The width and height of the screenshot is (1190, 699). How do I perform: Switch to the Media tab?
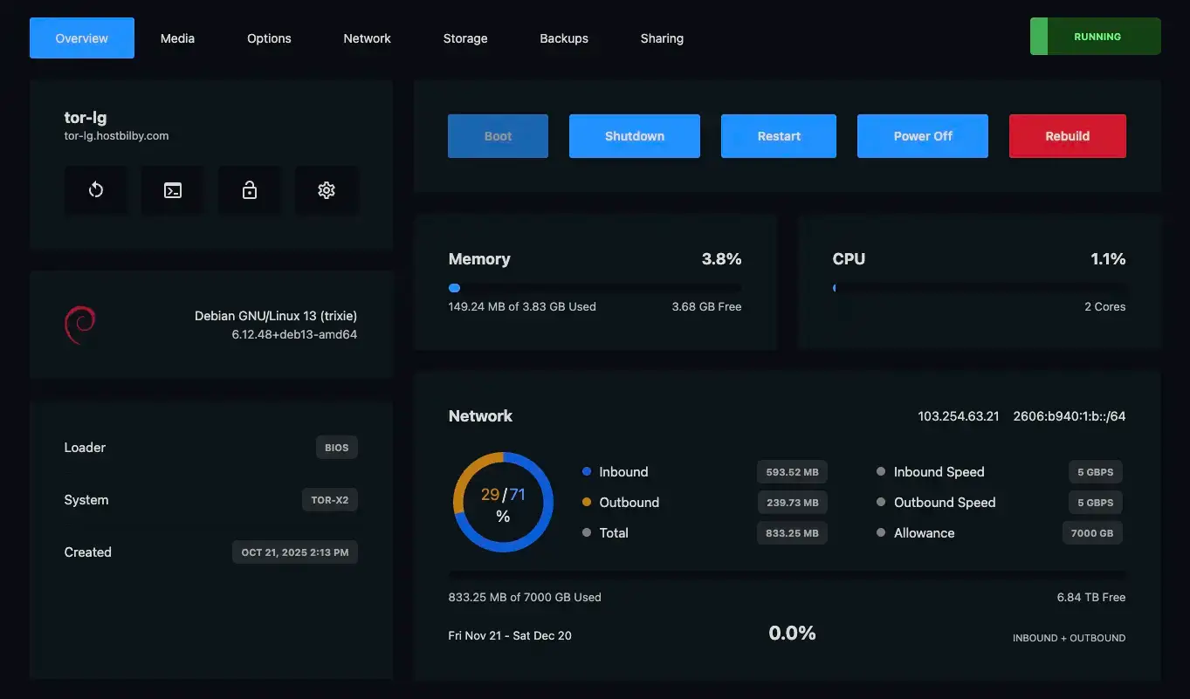tap(177, 38)
